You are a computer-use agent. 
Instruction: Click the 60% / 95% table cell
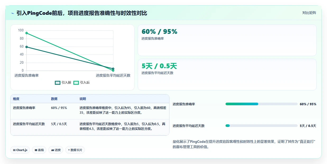pos(59,108)
